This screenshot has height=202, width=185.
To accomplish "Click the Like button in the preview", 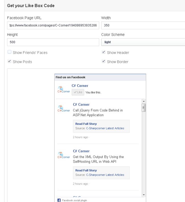I will (x=78, y=92).
